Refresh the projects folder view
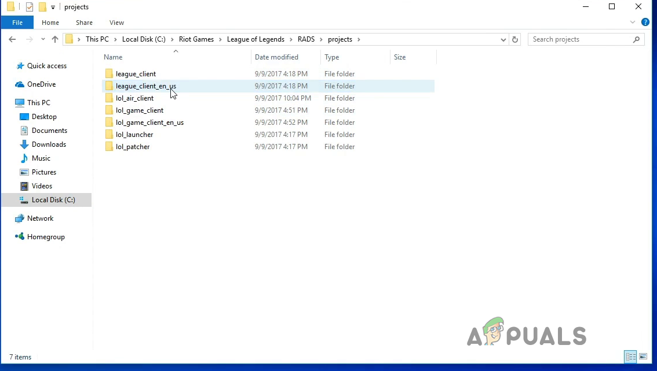 tap(515, 39)
